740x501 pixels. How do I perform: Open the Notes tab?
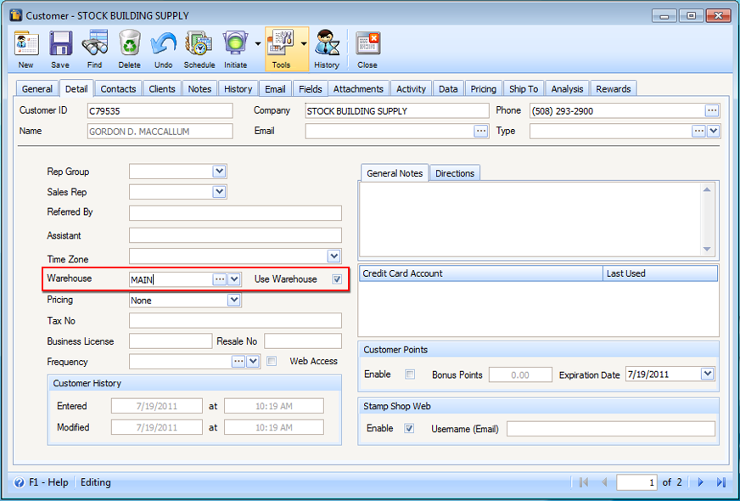pyautogui.click(x=199, y=89)
